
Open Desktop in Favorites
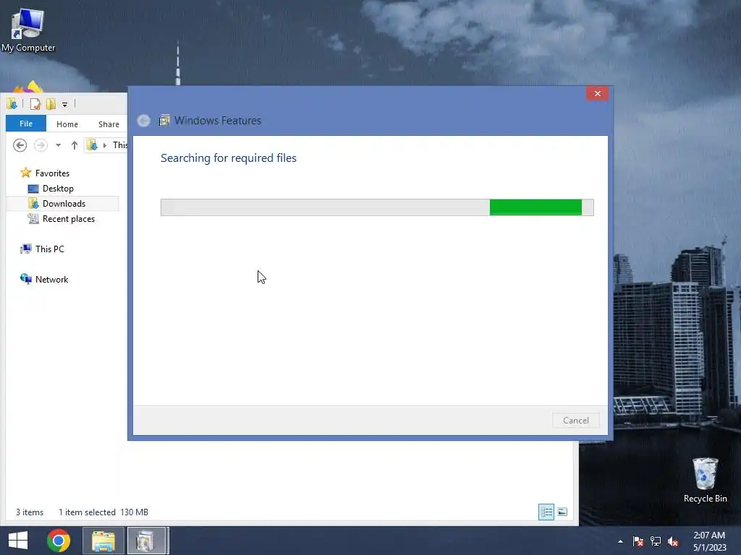tap(51, 189)
